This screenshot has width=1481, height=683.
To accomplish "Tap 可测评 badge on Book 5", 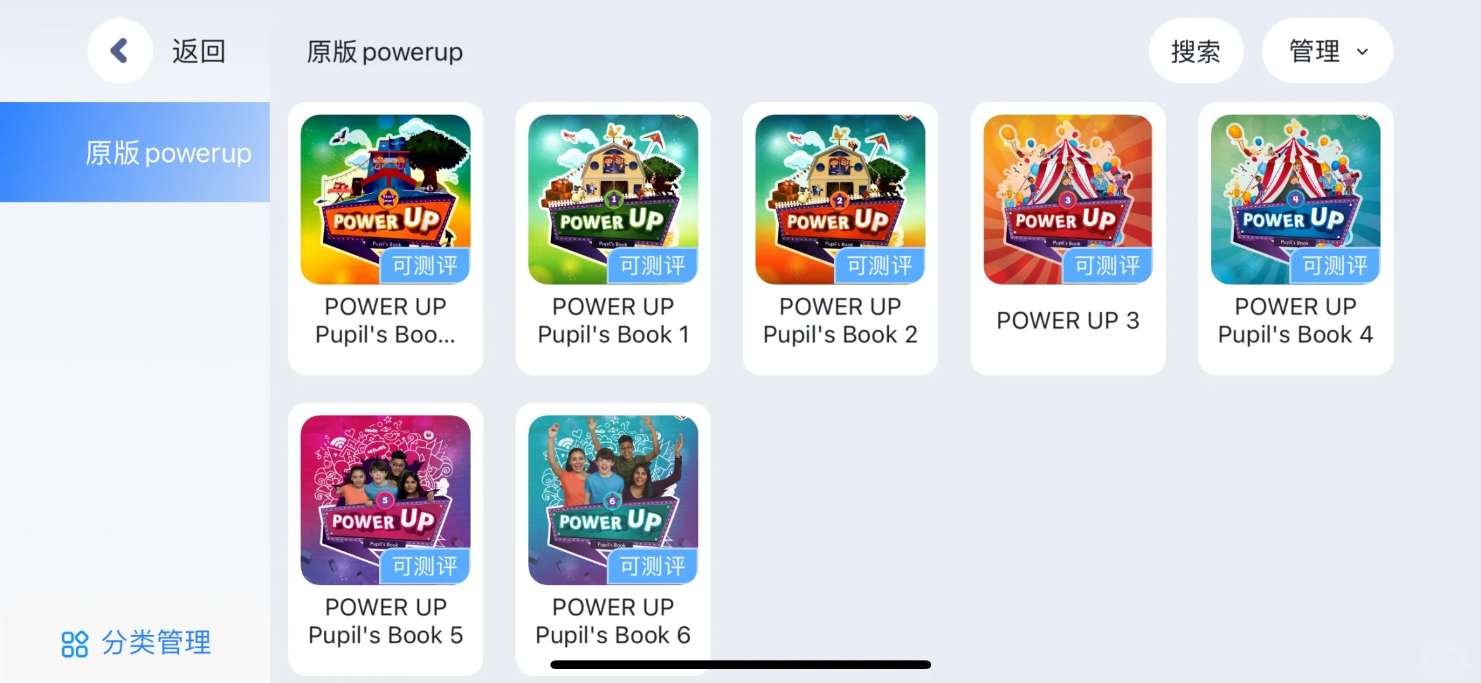I will pyautogui.click(x=424, y=566).
